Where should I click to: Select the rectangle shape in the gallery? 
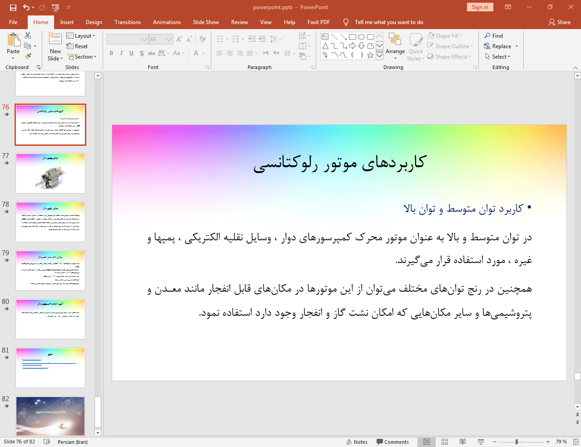point(352,37)
